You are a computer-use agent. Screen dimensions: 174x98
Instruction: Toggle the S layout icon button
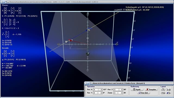169,93
